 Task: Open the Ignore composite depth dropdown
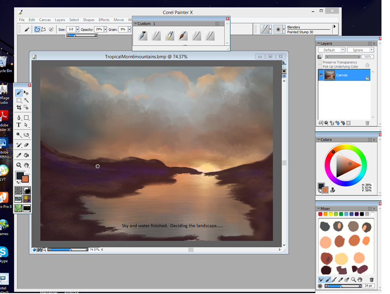[360, 50]
